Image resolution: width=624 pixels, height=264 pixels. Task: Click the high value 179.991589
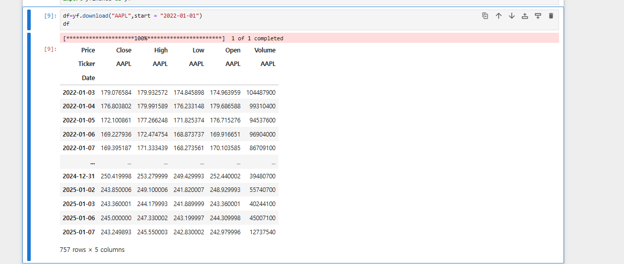tap(153, 106)
